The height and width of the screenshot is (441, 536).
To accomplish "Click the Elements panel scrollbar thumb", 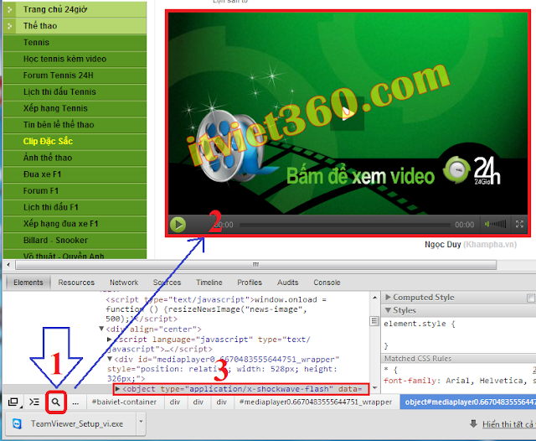I will click(x=374, y=321).
